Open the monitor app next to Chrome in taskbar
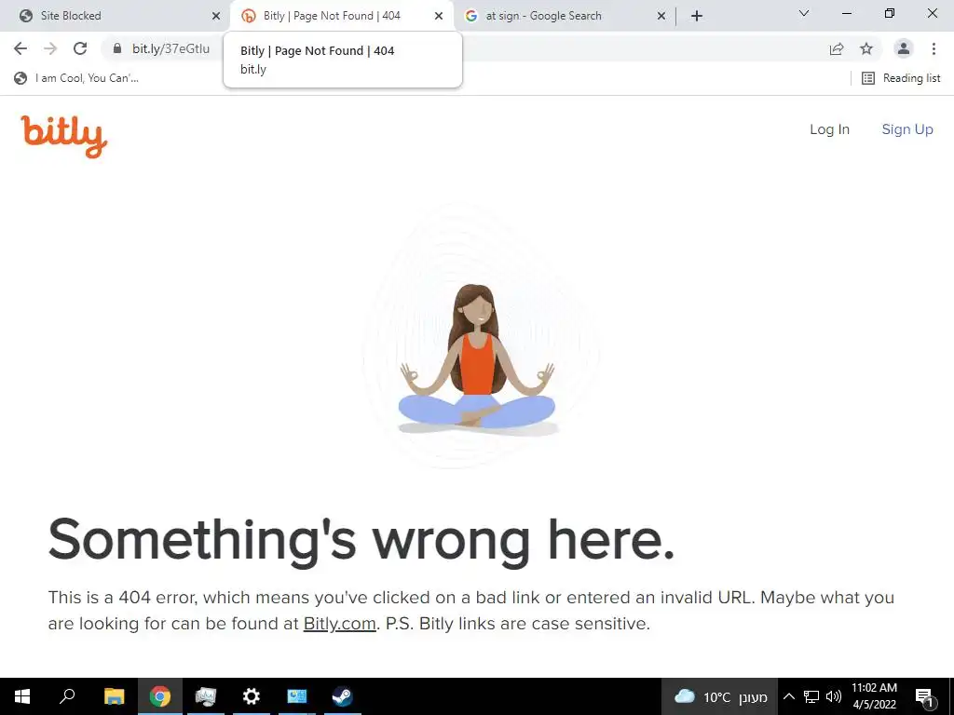954x715 pixels. [206, 696]
